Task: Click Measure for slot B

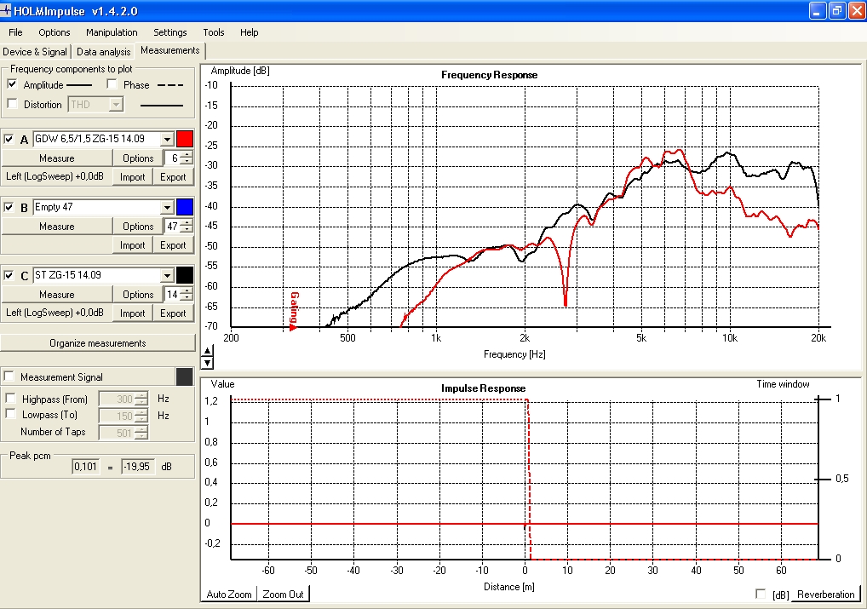Action: tap(56, 227)
